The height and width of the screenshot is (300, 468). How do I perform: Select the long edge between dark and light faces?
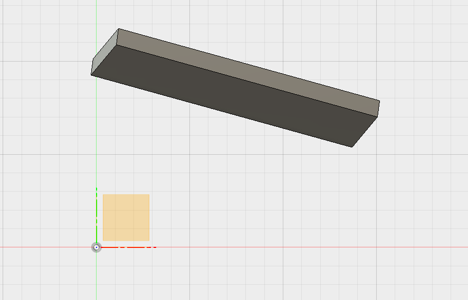point(247,81)
